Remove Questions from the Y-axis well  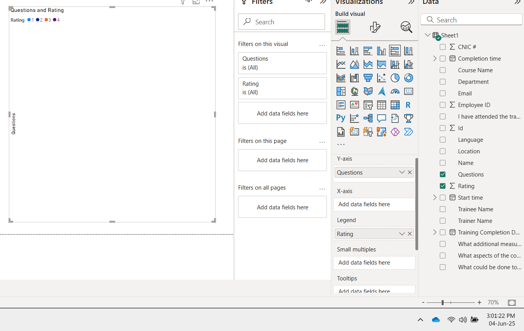(x=410, y=172)
